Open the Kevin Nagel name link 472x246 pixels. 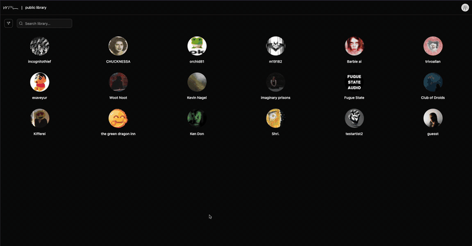pos(197,97)
